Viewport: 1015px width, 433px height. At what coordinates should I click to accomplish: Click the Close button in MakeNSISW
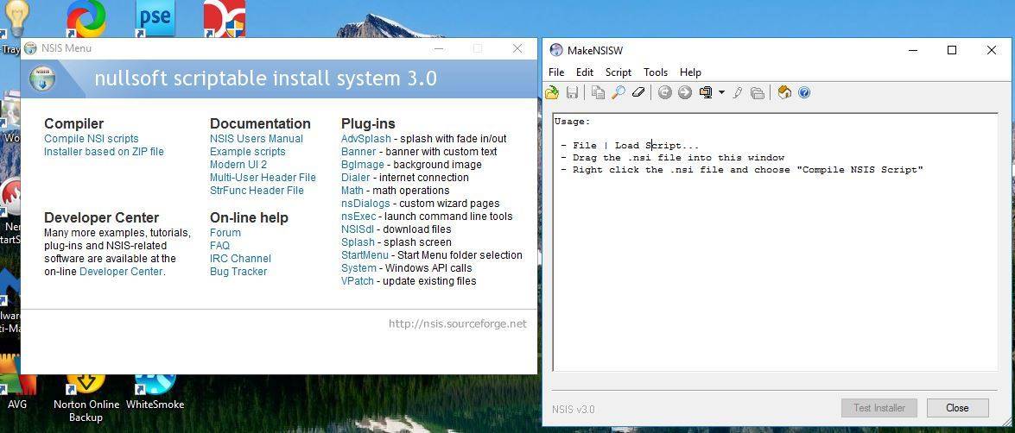[x=957, y=408]
